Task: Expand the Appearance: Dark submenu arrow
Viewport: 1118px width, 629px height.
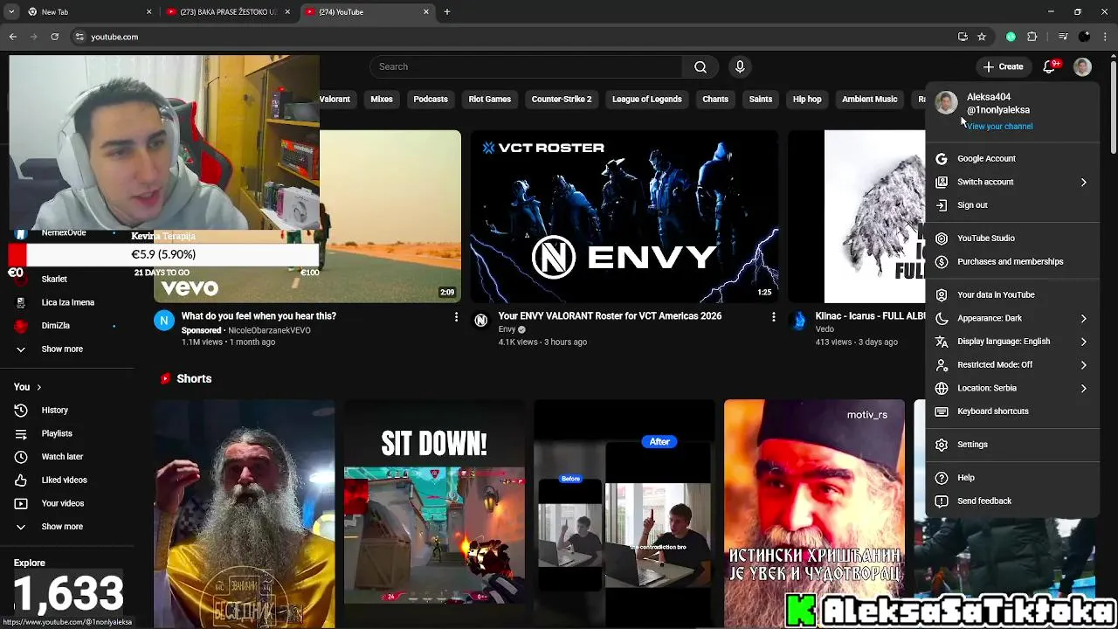Action: [x=1083, y=318]
